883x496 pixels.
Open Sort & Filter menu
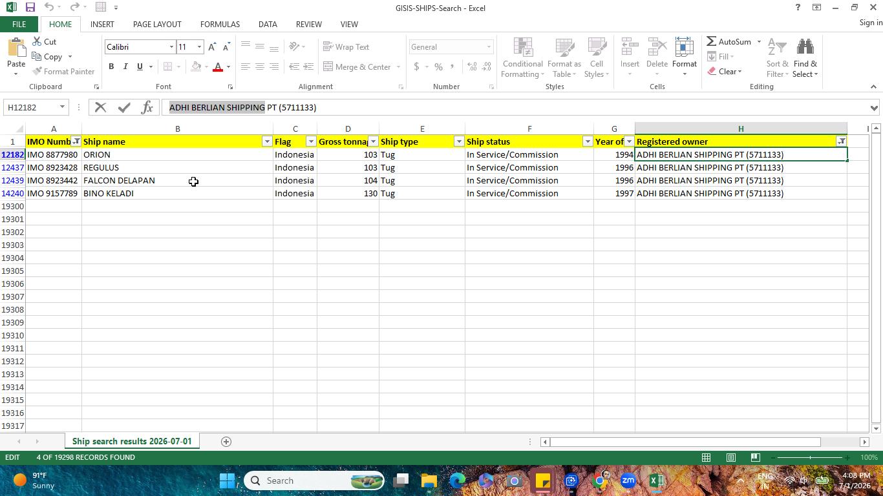click(777, 57)
